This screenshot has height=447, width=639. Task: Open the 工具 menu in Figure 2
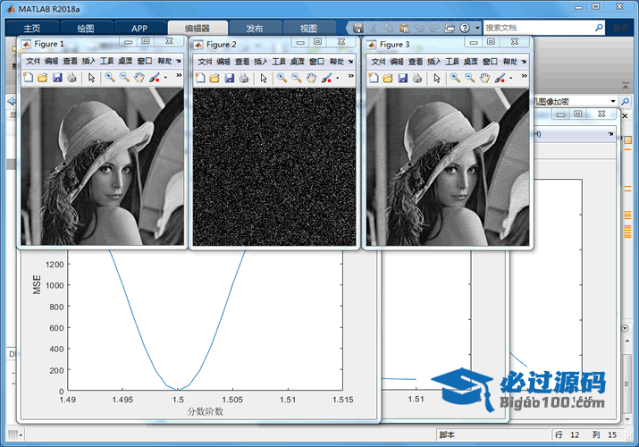[279, 62]
